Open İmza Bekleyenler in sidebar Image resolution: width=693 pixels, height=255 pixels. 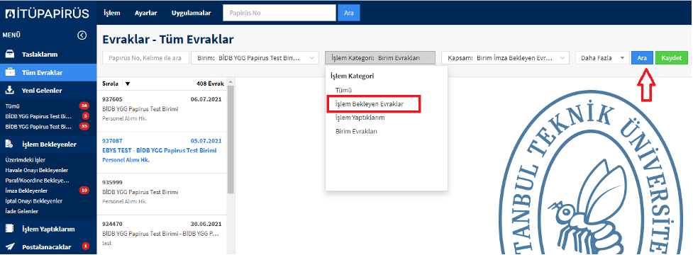click(x=26, y=191)
